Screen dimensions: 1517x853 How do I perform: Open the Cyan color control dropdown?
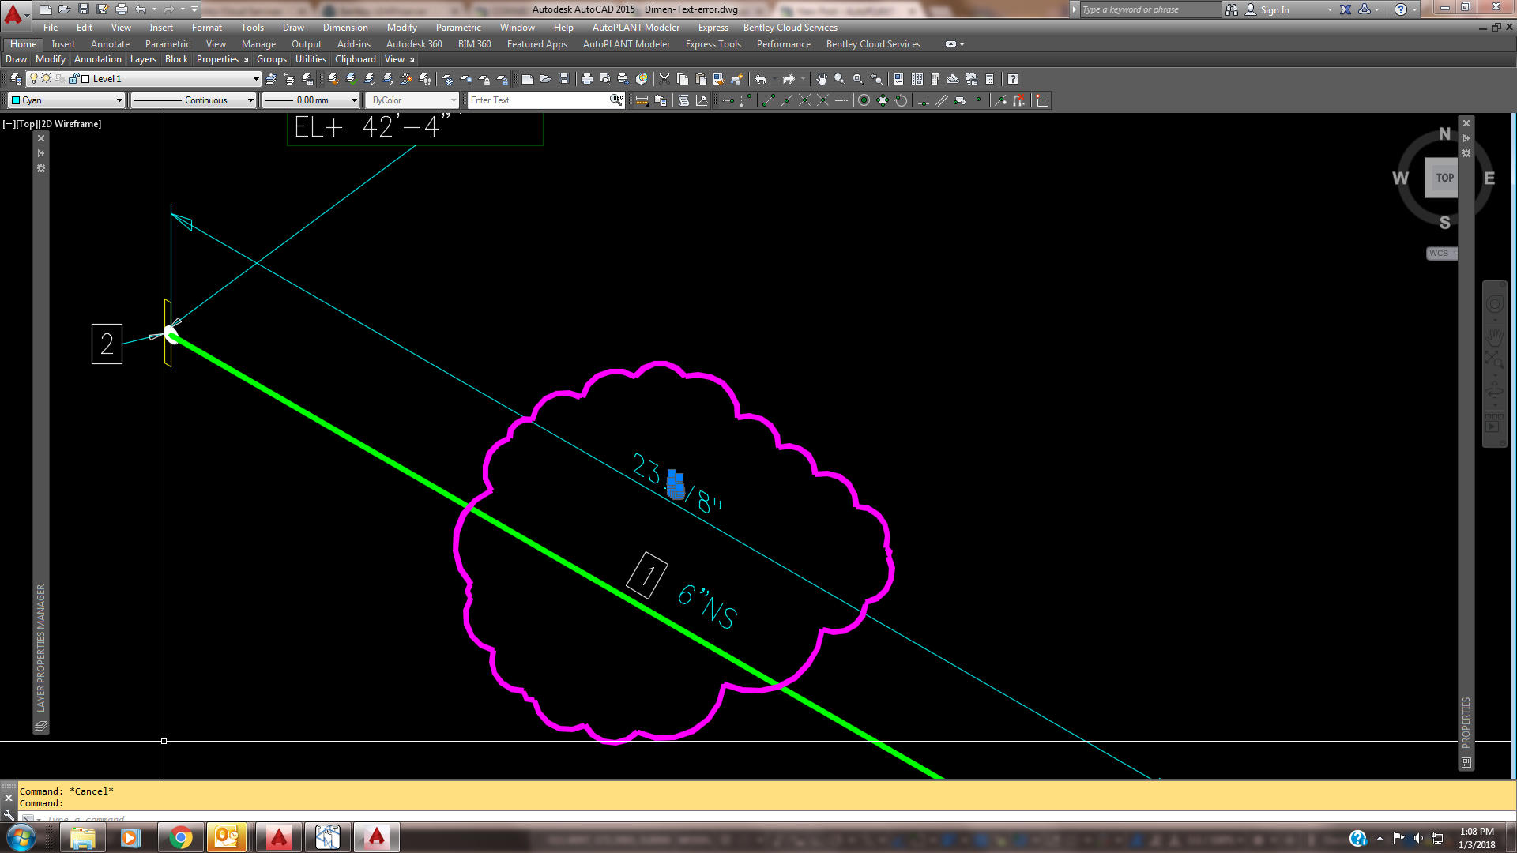pyautogui.click(x=119, y=100)
